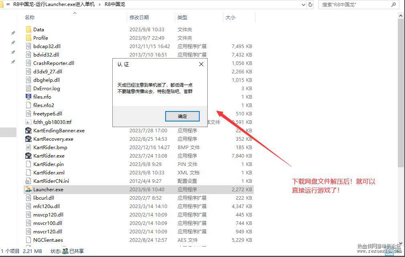Click the KartRecovery.exe application icon
The image size is (405, 257).
28,139
